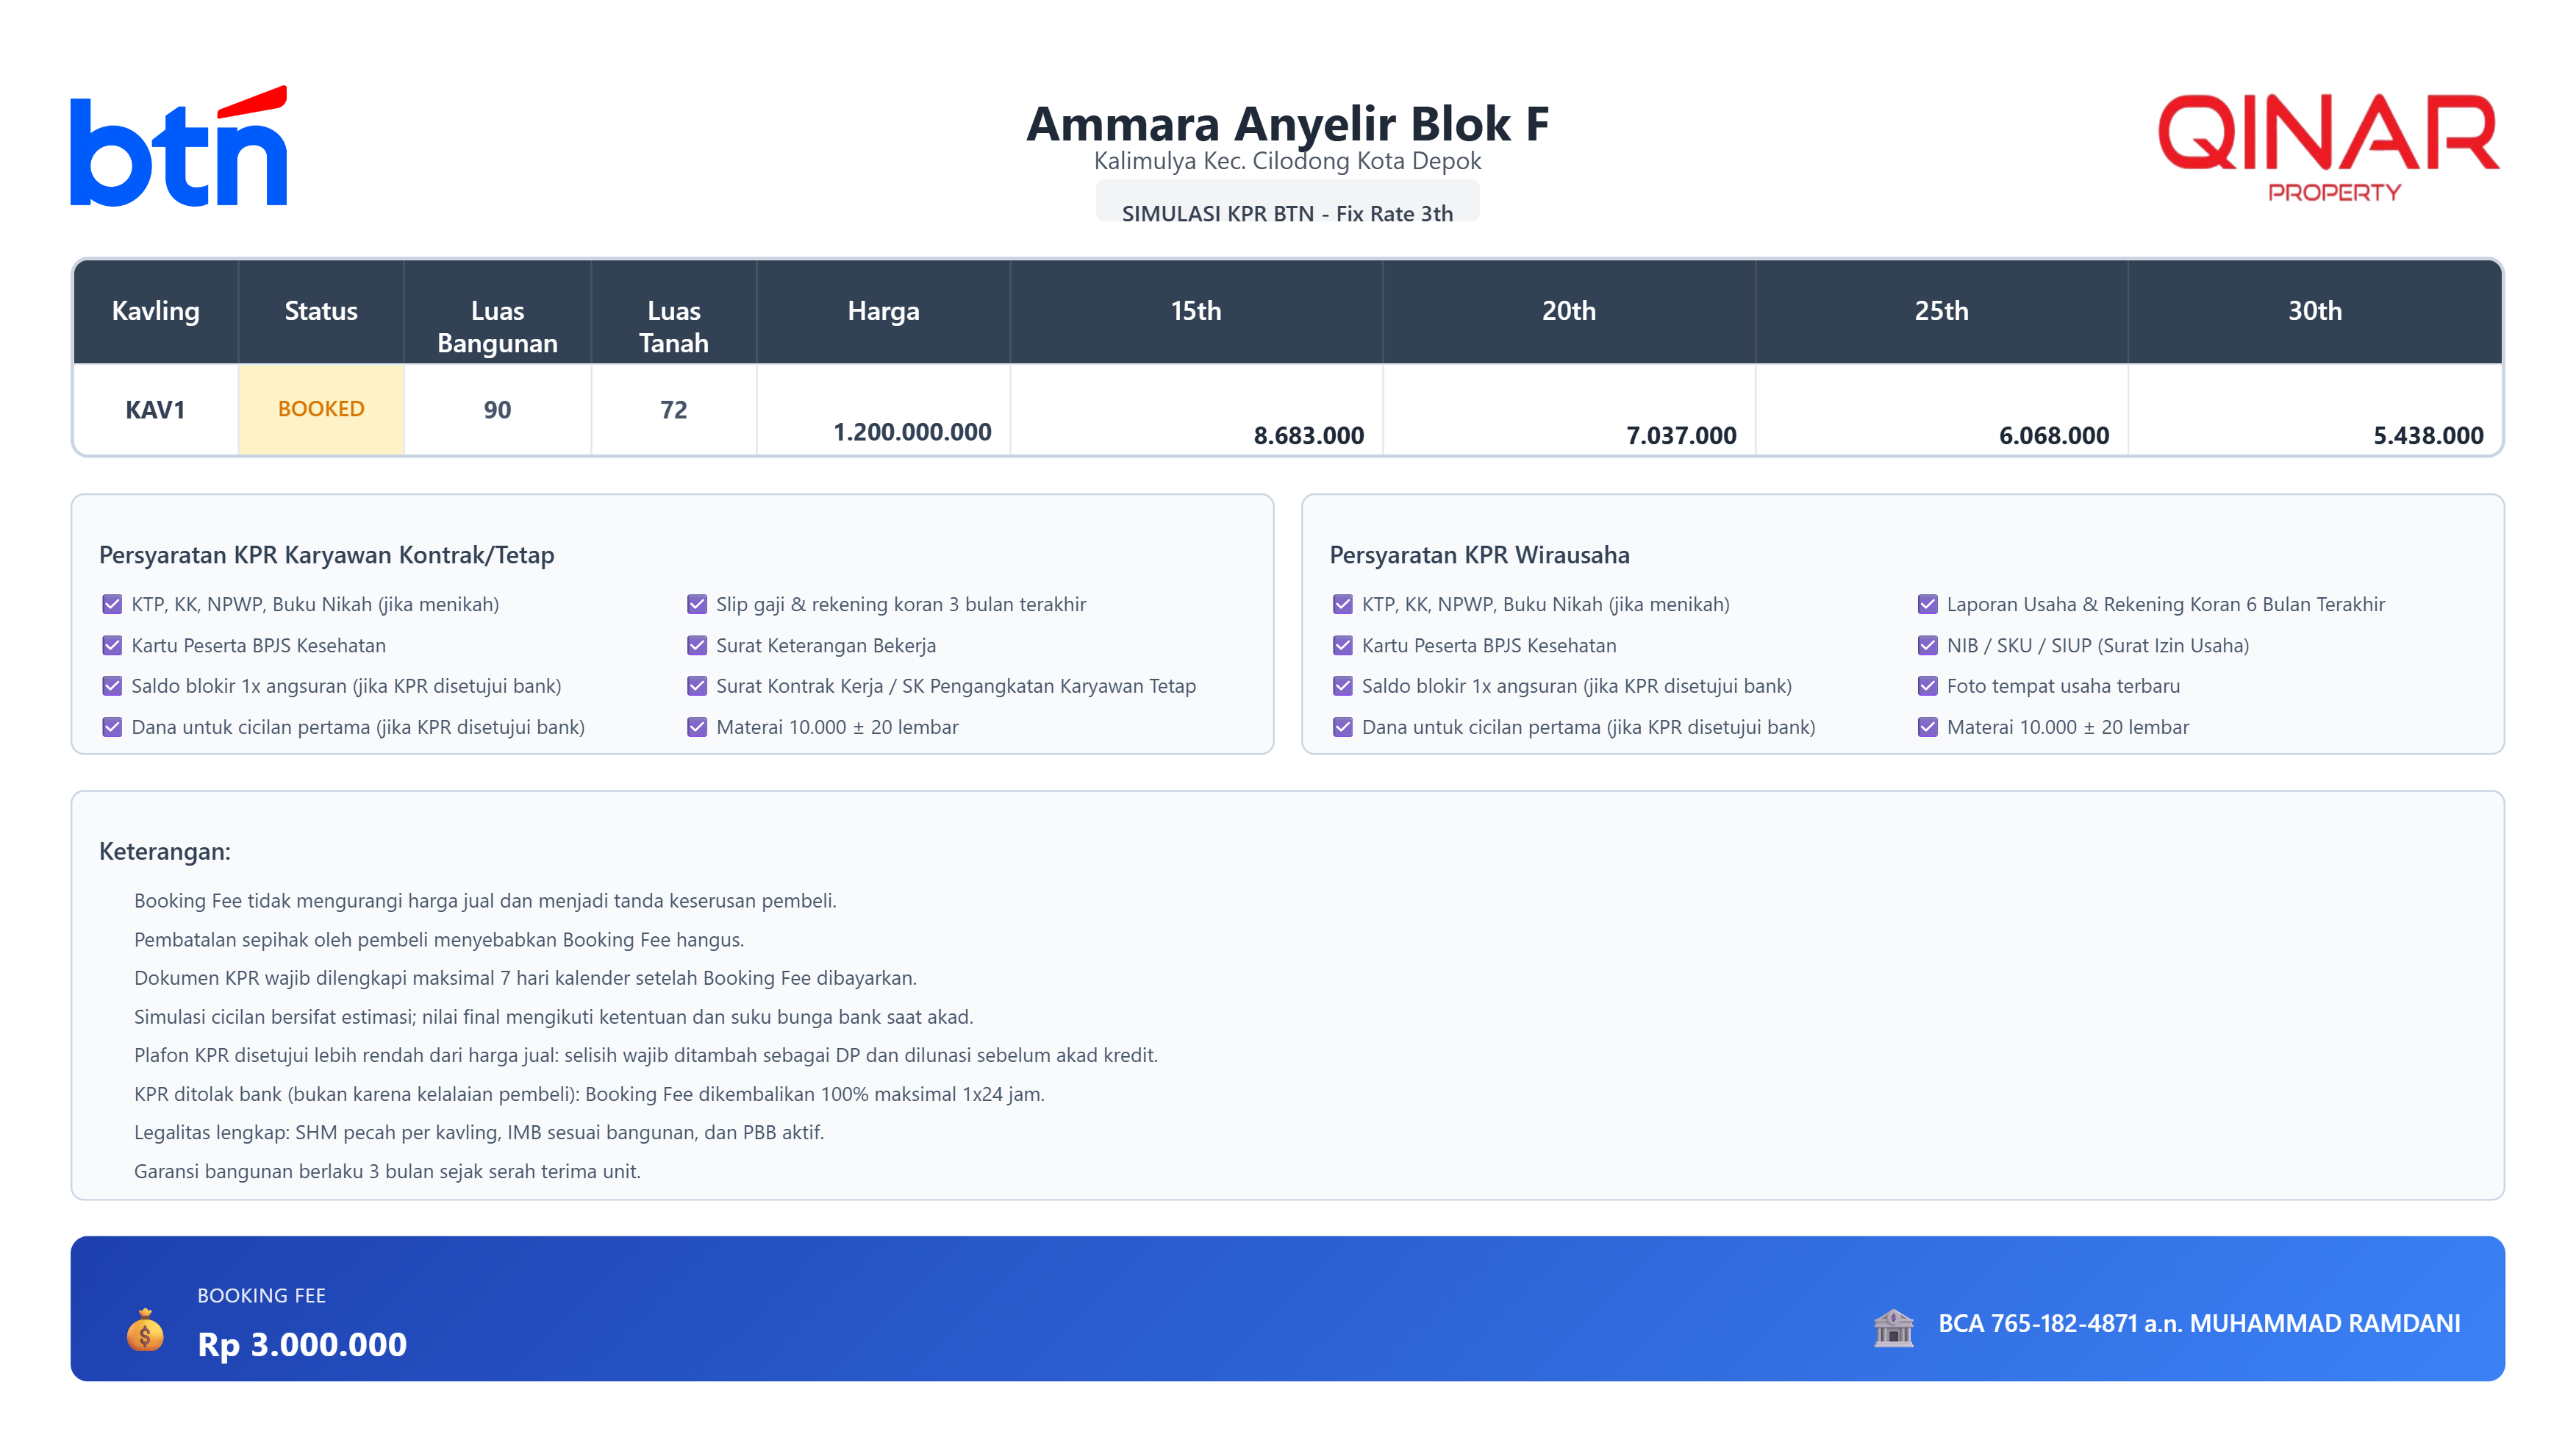Click the bank building icon
The height and width of the screenshot is (1454, 2576).
(x=1893, y=1327)
